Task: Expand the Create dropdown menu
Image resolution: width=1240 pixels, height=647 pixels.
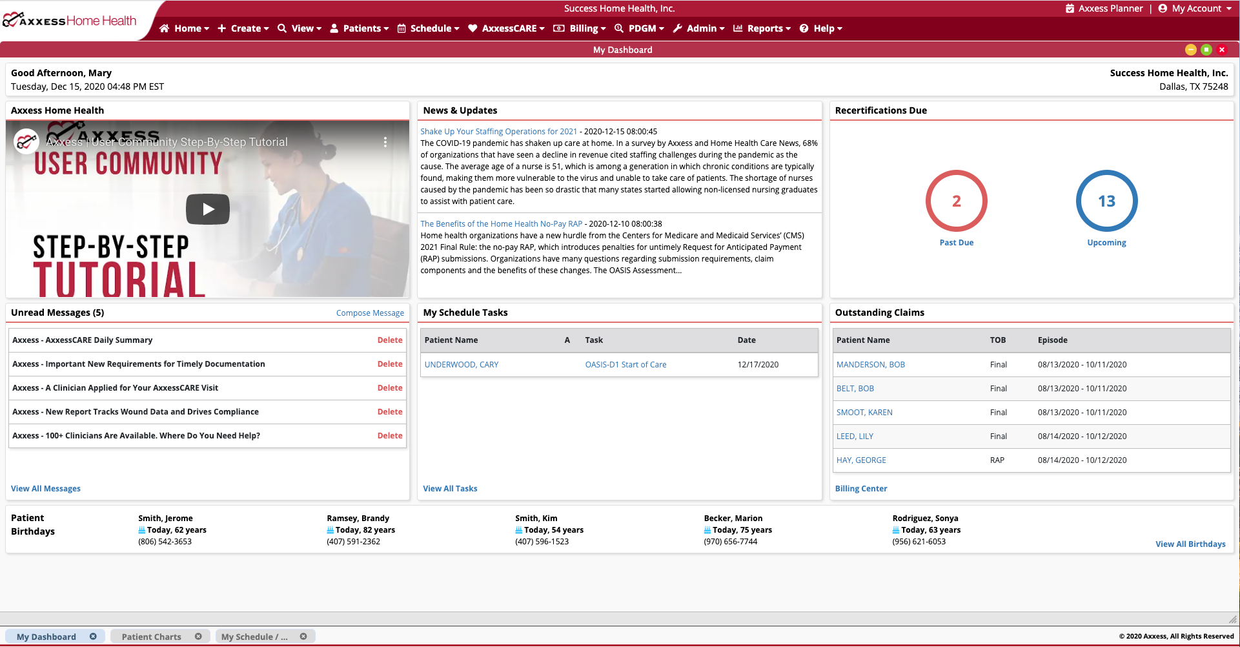Action: pos(243,28)
